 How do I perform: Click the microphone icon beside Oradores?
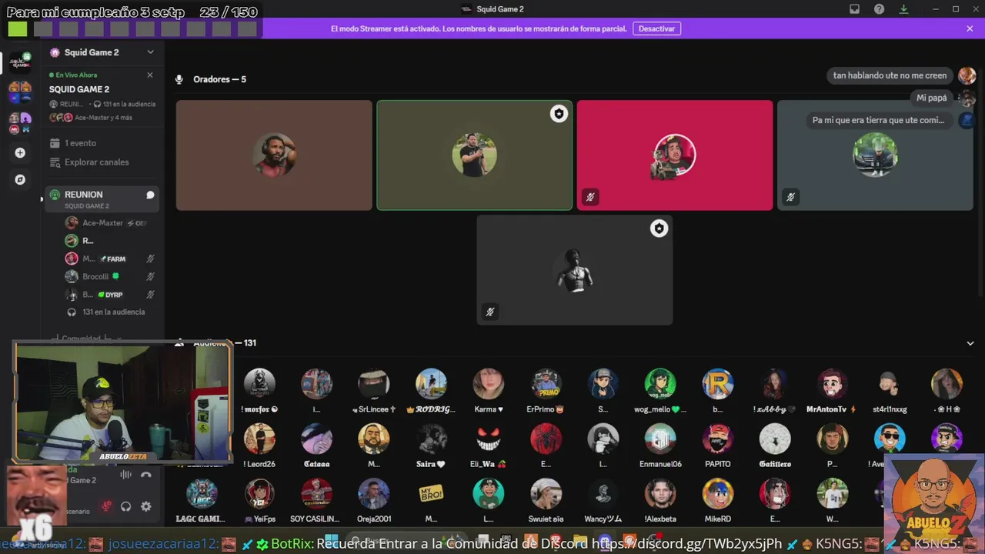coord(179,79)
